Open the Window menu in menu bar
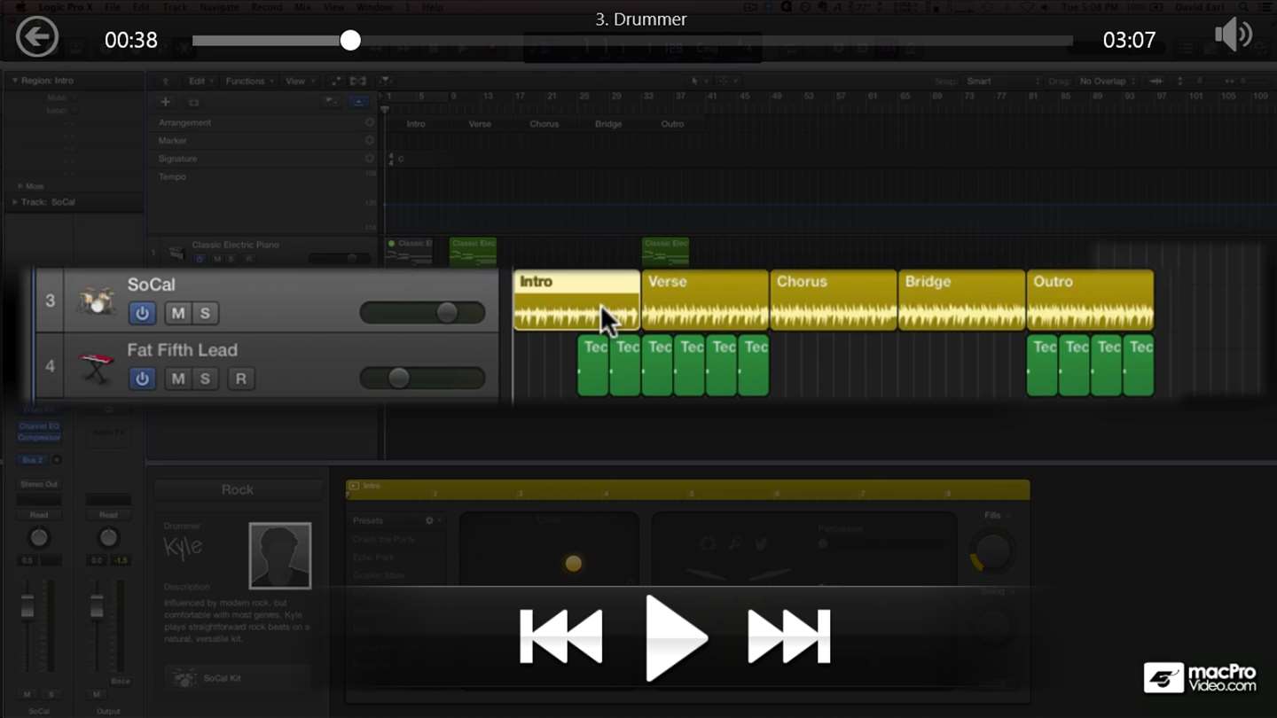Image resolution: width=1277 pixels, height=718 pixels. click(x=374, y=7)
